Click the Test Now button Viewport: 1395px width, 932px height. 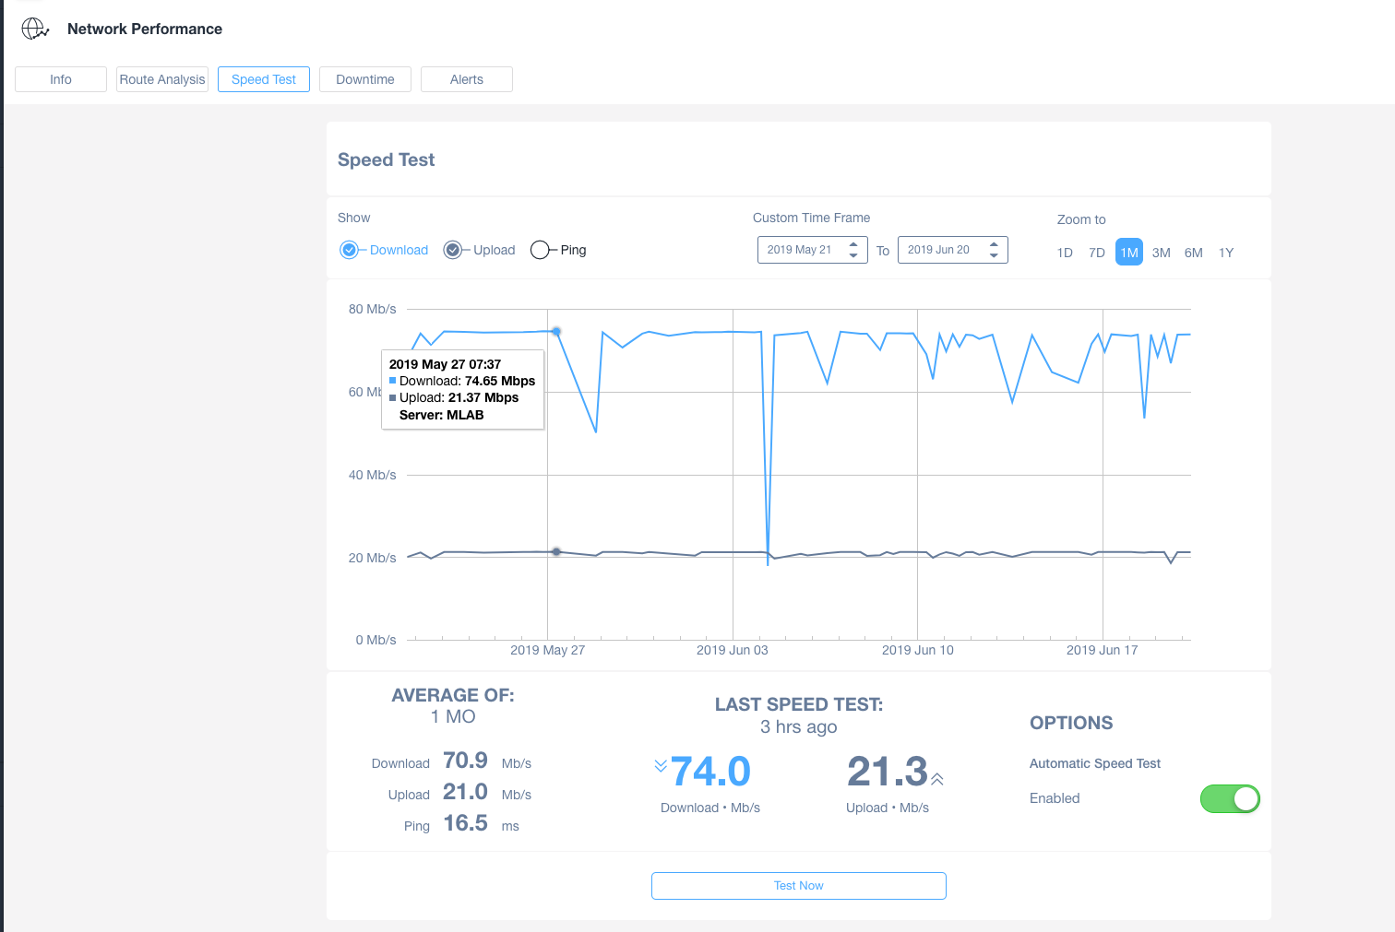click(799, 886)
